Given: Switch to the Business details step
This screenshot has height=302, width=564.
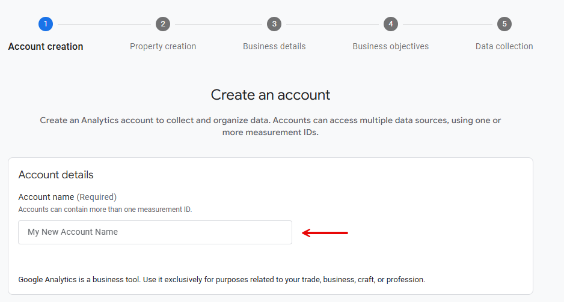Looking at the screenshot, I should click(274, 46).
